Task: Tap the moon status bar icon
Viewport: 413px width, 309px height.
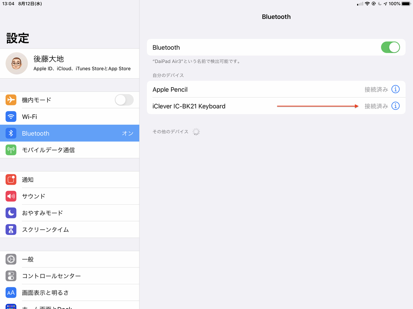Action: pyautogui.click(x=380, y=4)
